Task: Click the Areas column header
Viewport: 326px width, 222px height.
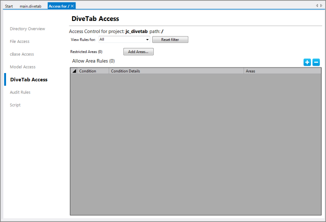Action: point(282,71)
